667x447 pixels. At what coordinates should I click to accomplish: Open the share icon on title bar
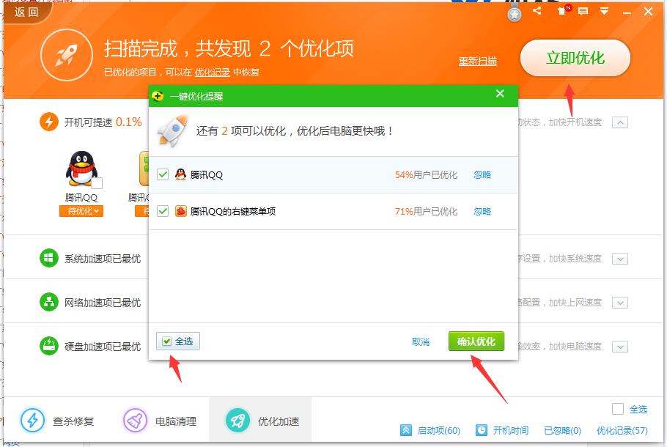click(536, 11)
